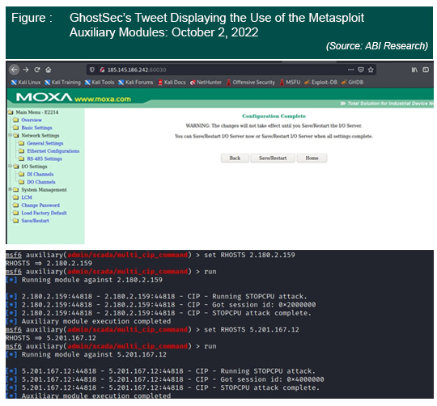The height and width of the screenshot is (406, 437).
Task: Open the Kali Forums bookmark
Action: click(136, 82)
